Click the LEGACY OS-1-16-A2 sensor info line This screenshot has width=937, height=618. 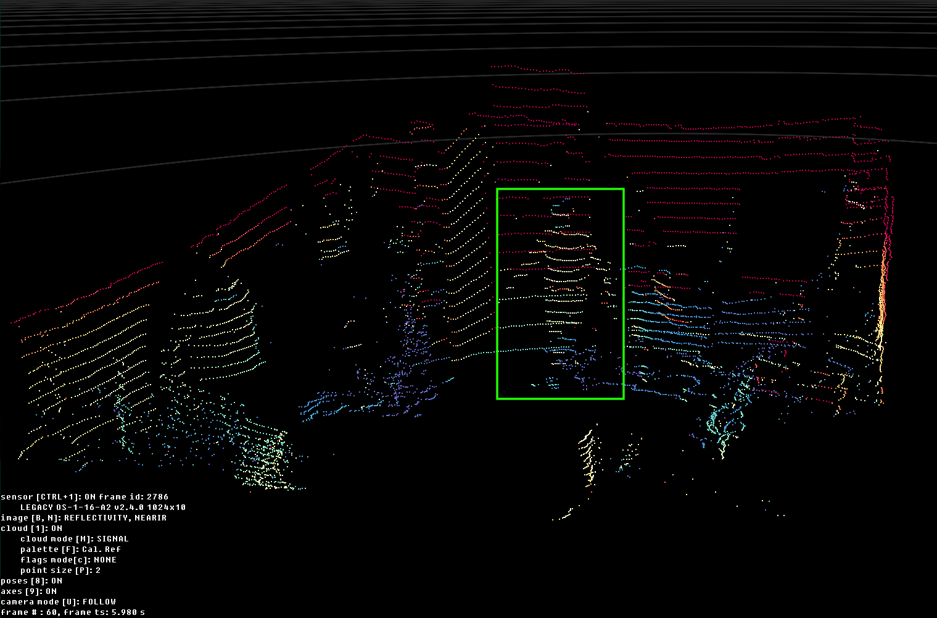102,507
